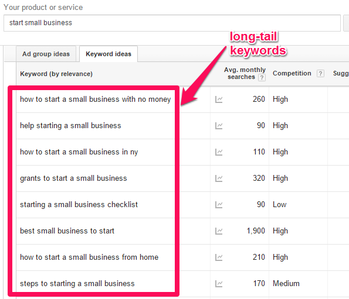
Task: Open trend chart for 'grants to start a small business'
Action: (x=219, y=178)
